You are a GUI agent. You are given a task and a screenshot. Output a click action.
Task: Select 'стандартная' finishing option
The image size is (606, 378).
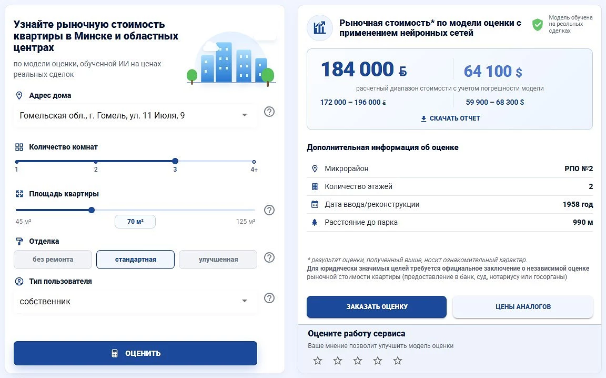coord(135,259)
